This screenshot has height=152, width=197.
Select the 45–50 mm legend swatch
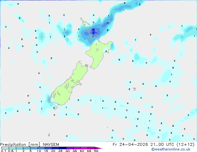click(x=91, y=148)
